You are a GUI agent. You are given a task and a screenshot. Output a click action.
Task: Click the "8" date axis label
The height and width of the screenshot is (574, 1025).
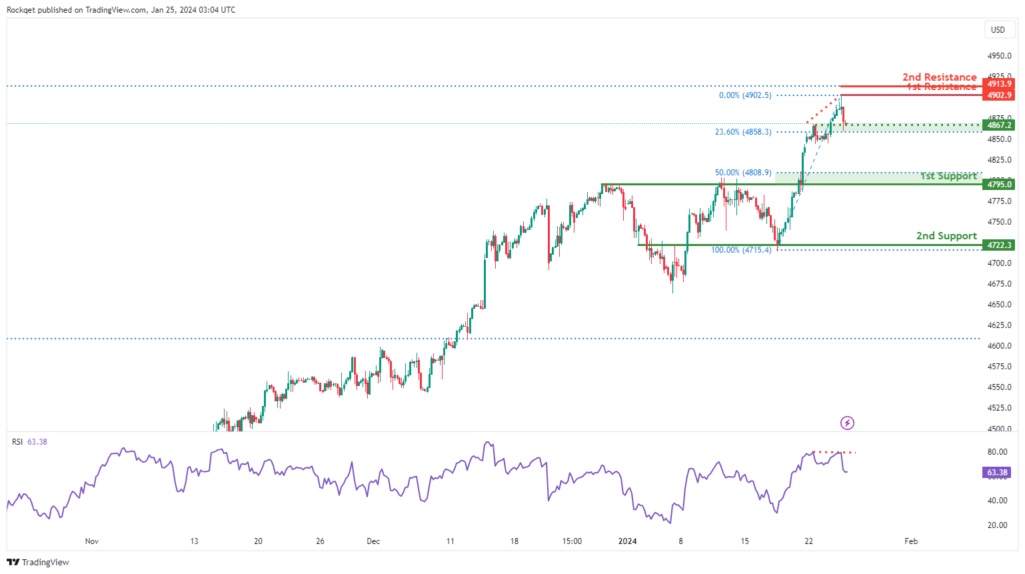click(x=680, y=541)
